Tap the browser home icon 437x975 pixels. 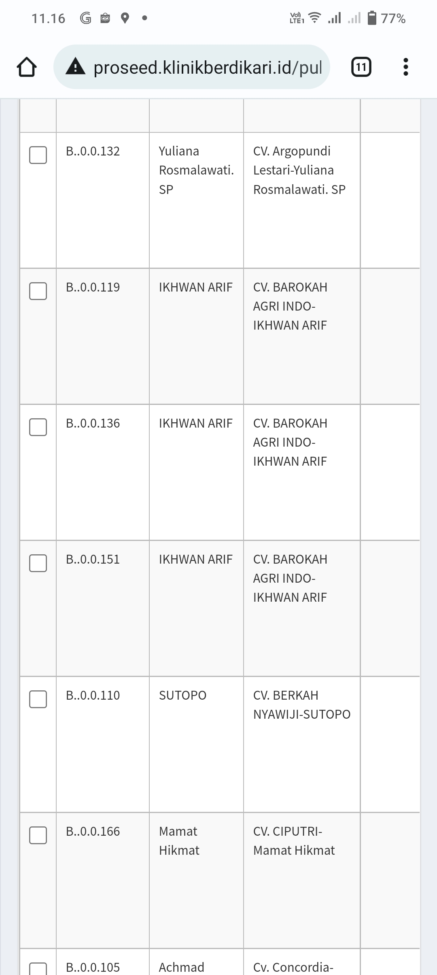pos(27,67)
